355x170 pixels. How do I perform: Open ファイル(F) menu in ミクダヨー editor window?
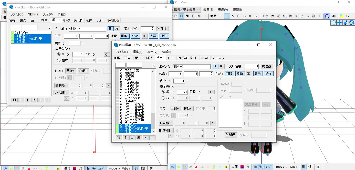pos(121,52)
